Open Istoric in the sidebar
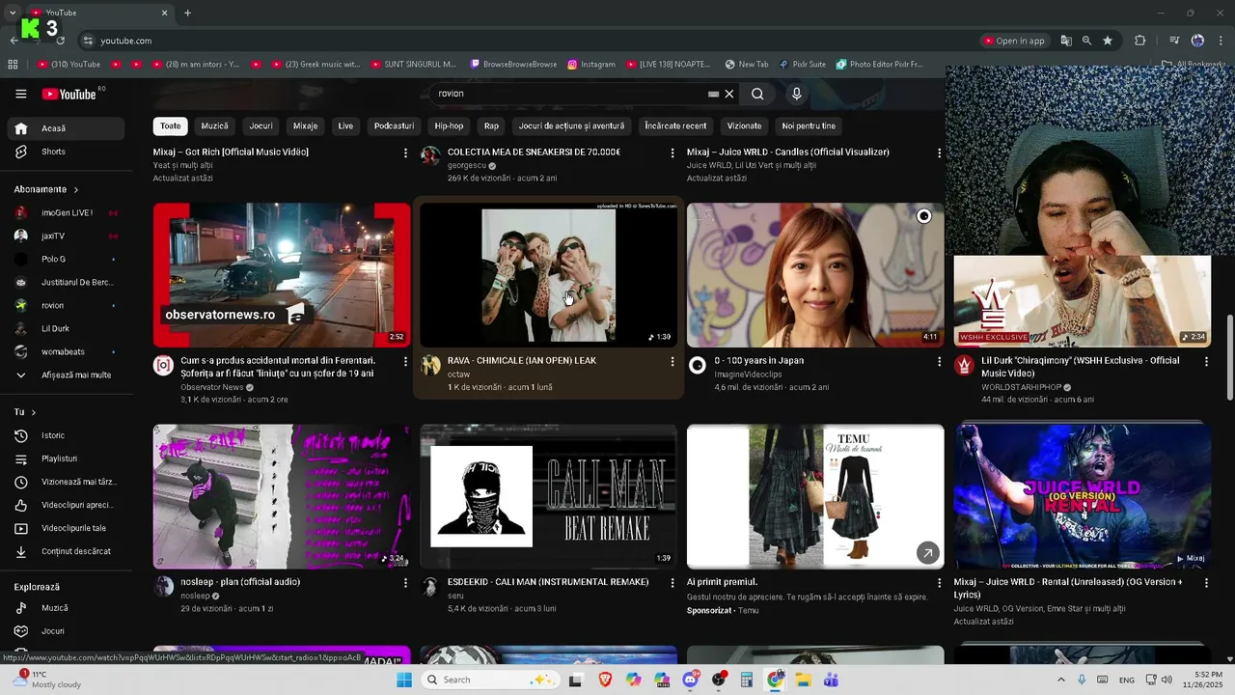 (x=65, y=435)
